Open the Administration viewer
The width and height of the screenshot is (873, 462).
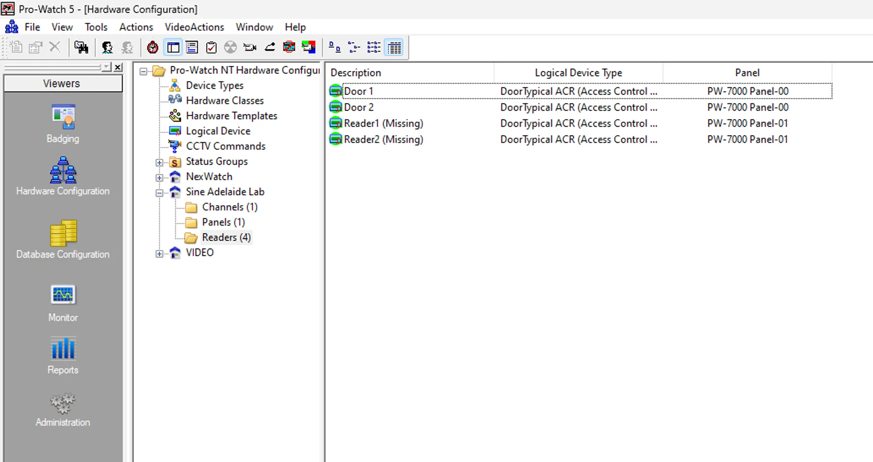tap(63, 409)
